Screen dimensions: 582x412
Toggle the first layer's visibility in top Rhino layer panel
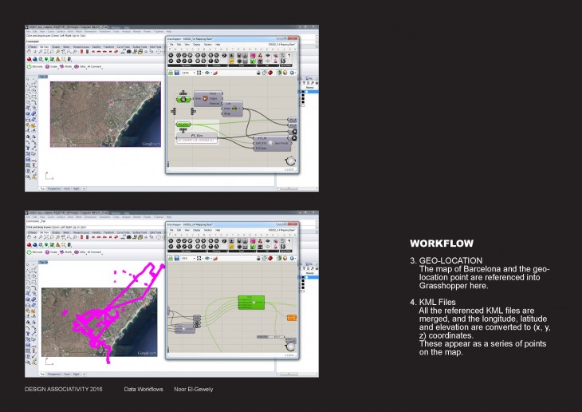(x=306, y=92)
